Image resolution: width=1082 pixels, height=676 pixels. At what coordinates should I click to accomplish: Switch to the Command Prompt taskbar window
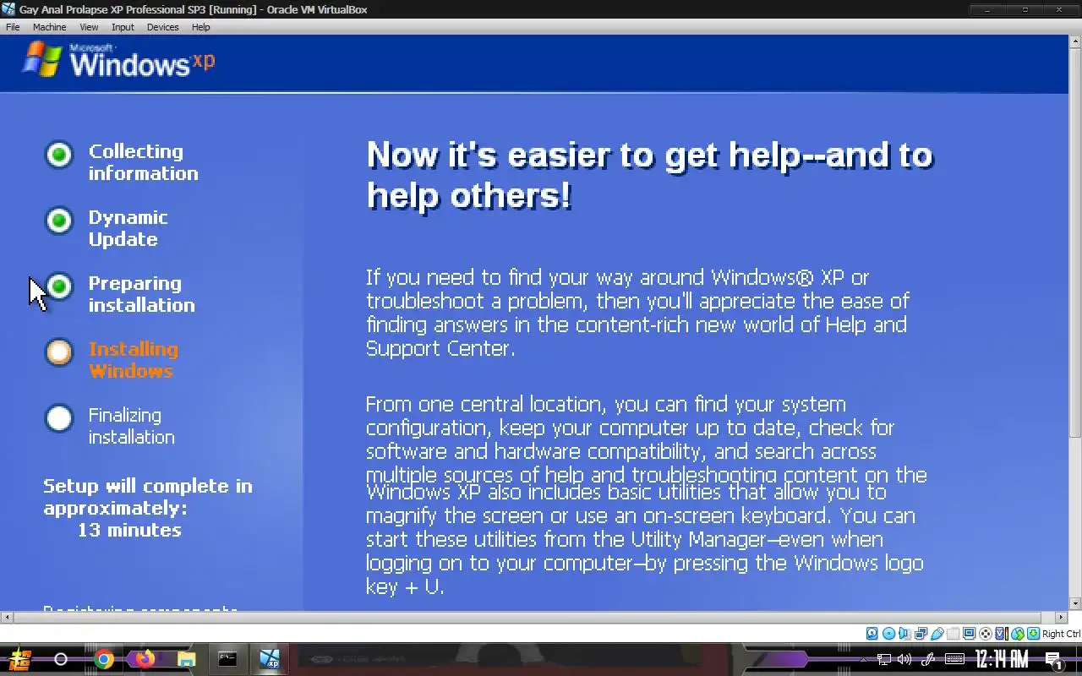click(227, 659)
